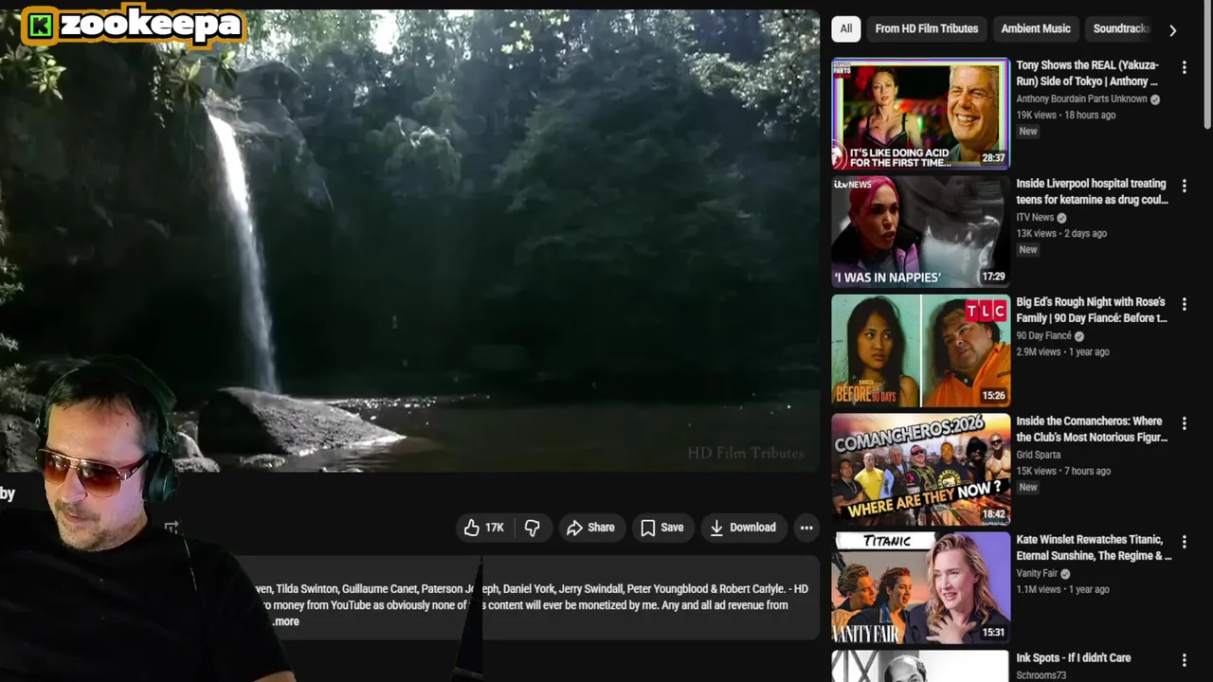
Task: Open ITV News 'I WAS IN NAPPIES' thumbnail
Action: (x=920, y=232)
